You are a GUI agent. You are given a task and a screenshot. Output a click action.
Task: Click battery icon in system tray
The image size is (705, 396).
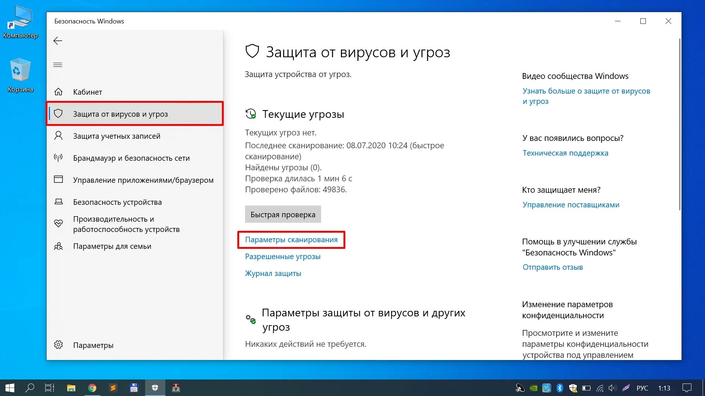point(586,388)
